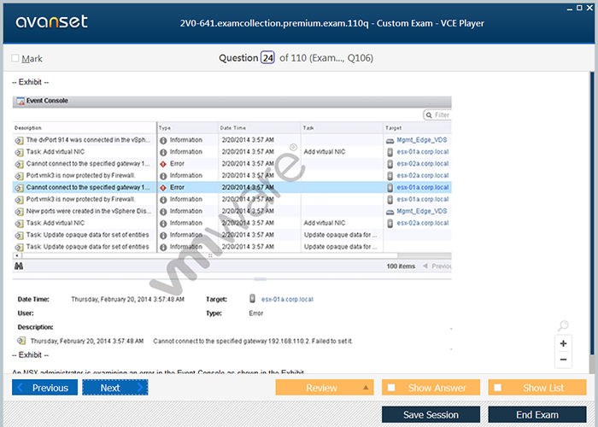
Task: Click the Task column header
Action: coord(342,128)
